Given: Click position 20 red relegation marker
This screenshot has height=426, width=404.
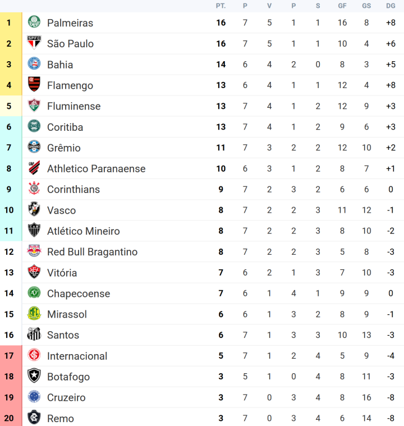Looking at the screenshot, I should point(9,418).
